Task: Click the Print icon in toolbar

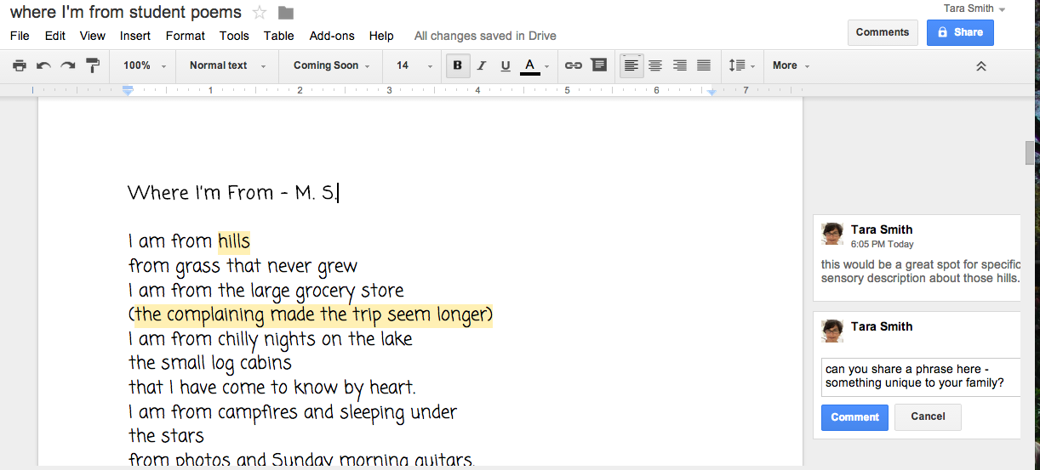Action: pos(19,65)
